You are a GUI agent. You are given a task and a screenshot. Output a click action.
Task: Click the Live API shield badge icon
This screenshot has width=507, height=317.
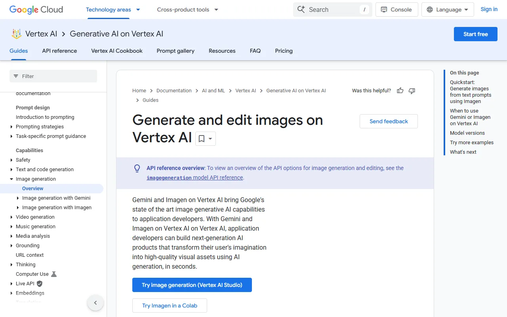coord(40,284)
